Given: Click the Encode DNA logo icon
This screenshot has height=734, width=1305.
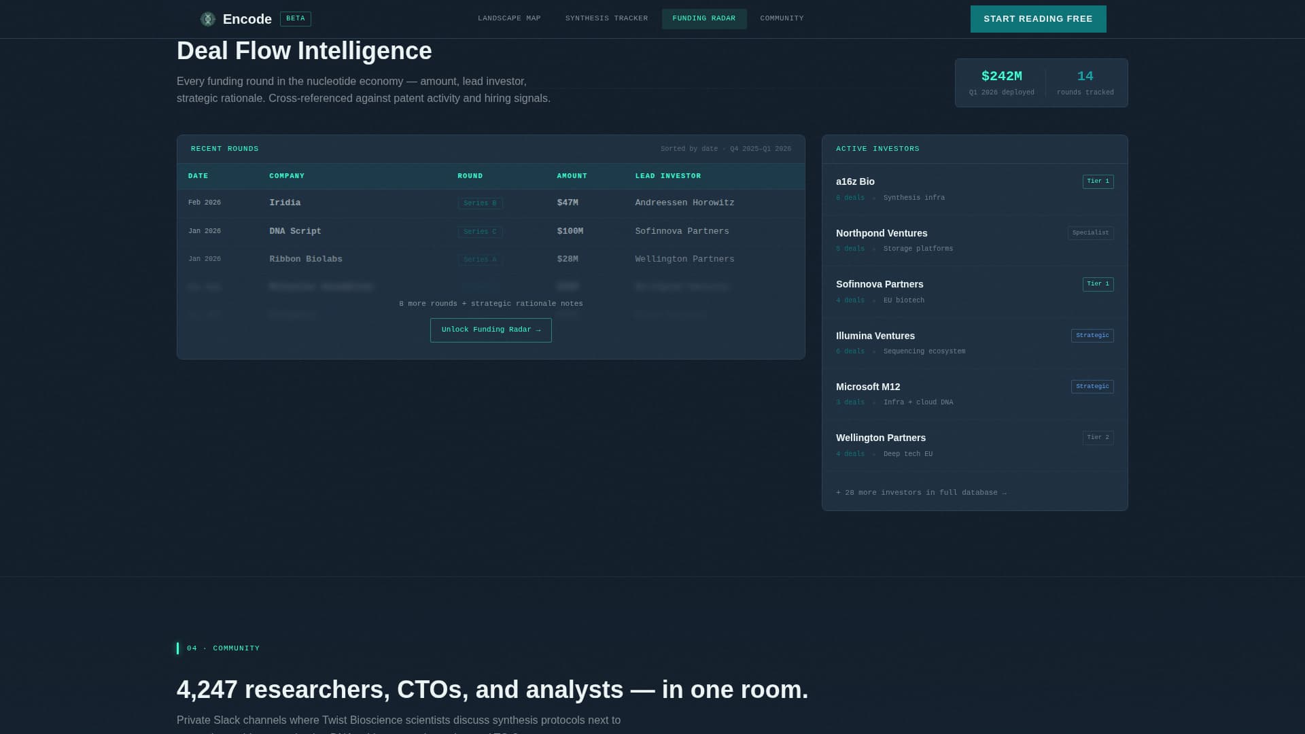Looking at the screenshot, I should click(x=208, y=19).
